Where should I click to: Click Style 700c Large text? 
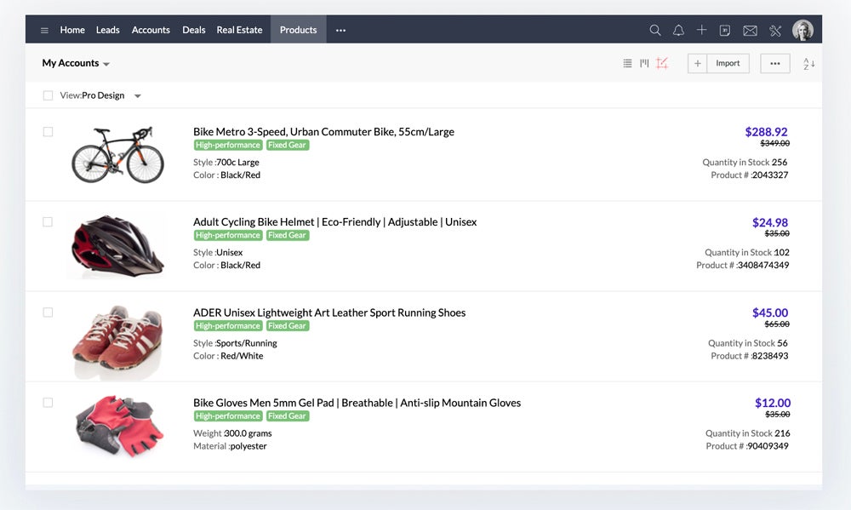226,162
